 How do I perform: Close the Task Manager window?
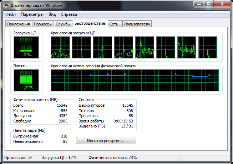tap(222, 4)
